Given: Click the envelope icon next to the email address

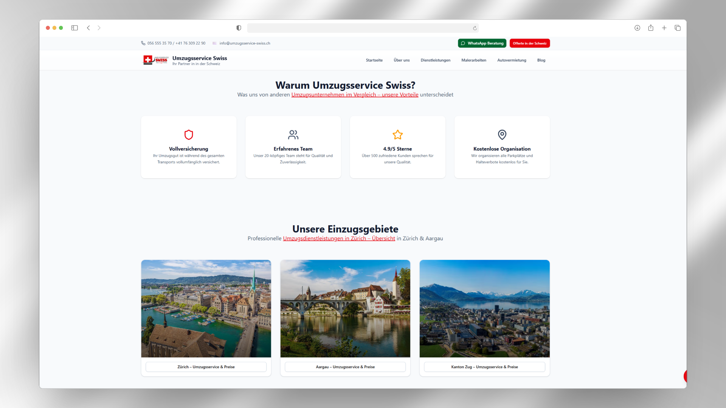Looking at the screenshot, I should (214, 43).
